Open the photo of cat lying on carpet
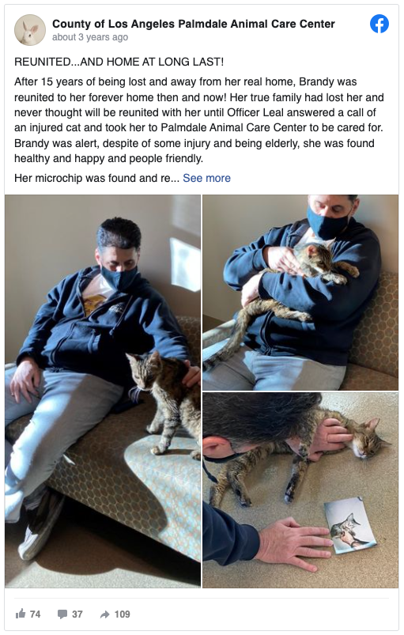This screenshot has height=635, width=404. click(x=300, y=490)
